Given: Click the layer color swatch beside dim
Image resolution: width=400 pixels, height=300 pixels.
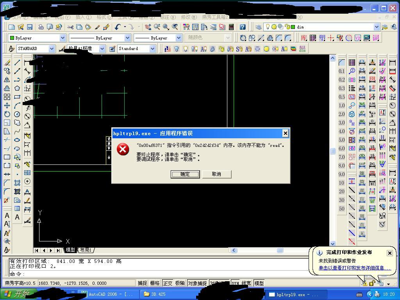Looking at the screenshot, I should pyautogui.click(x=293, y=27).
